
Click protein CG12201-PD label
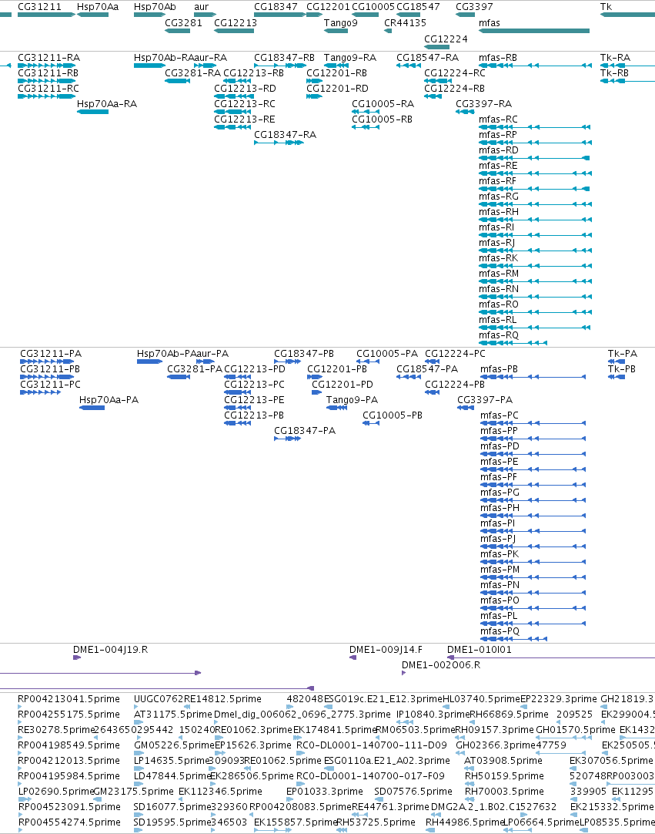(343, 385)
